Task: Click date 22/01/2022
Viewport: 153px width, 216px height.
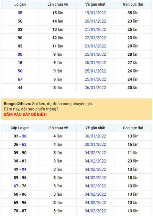Action: [95, 38]
